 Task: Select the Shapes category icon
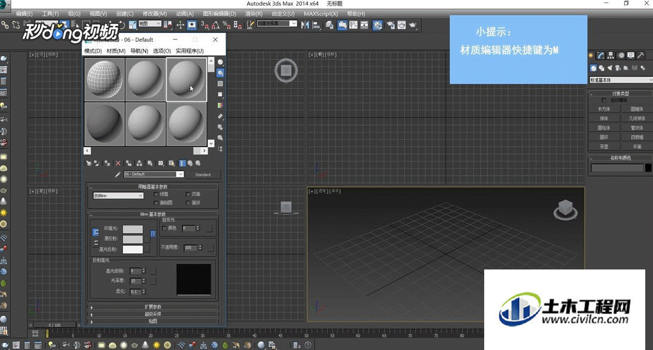click(x=602, y=68)
